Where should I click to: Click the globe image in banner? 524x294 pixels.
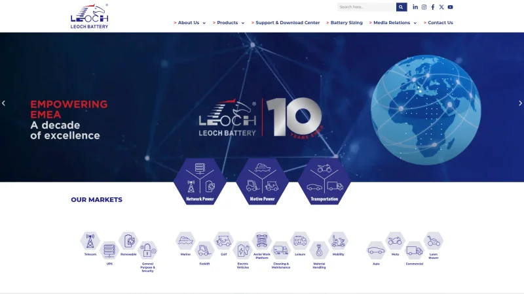[426, 110]
